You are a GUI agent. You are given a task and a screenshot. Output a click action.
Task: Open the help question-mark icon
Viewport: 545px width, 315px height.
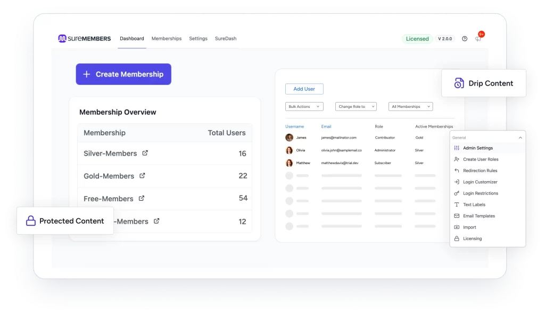[464, 38]
